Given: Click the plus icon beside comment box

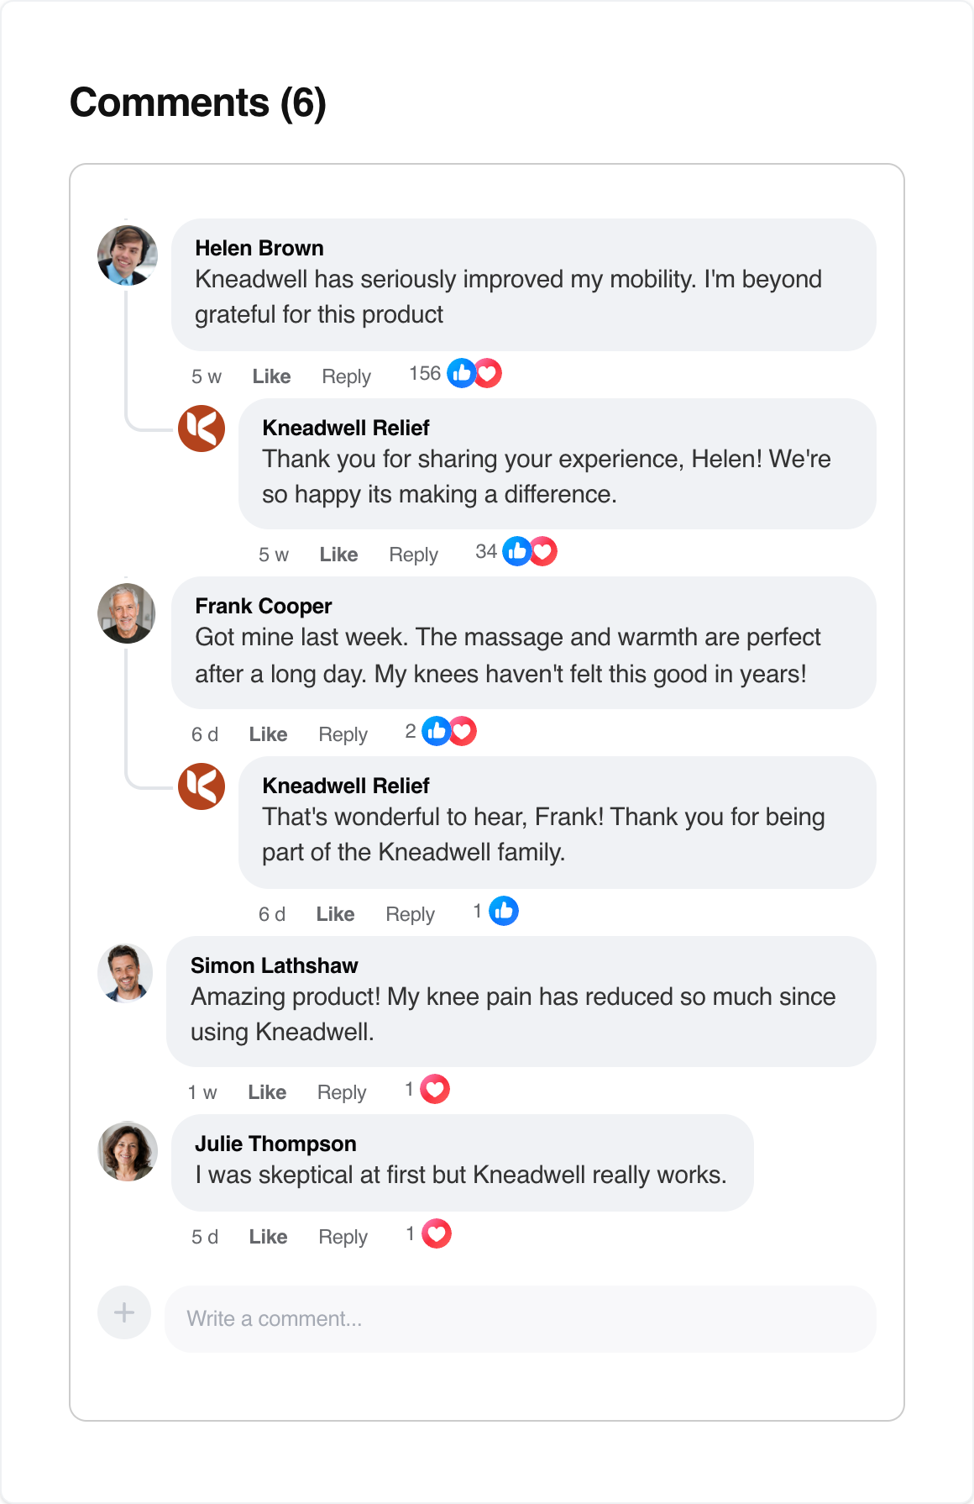Looking at the screenshot, I should (x=124, y=1312).
